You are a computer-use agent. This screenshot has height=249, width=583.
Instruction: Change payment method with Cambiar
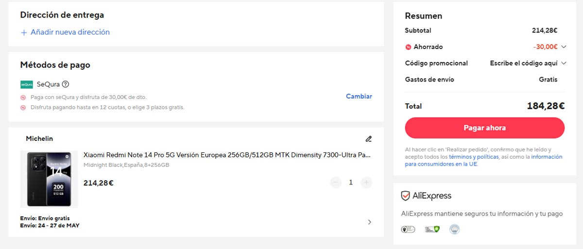click(x=359, y=96)
